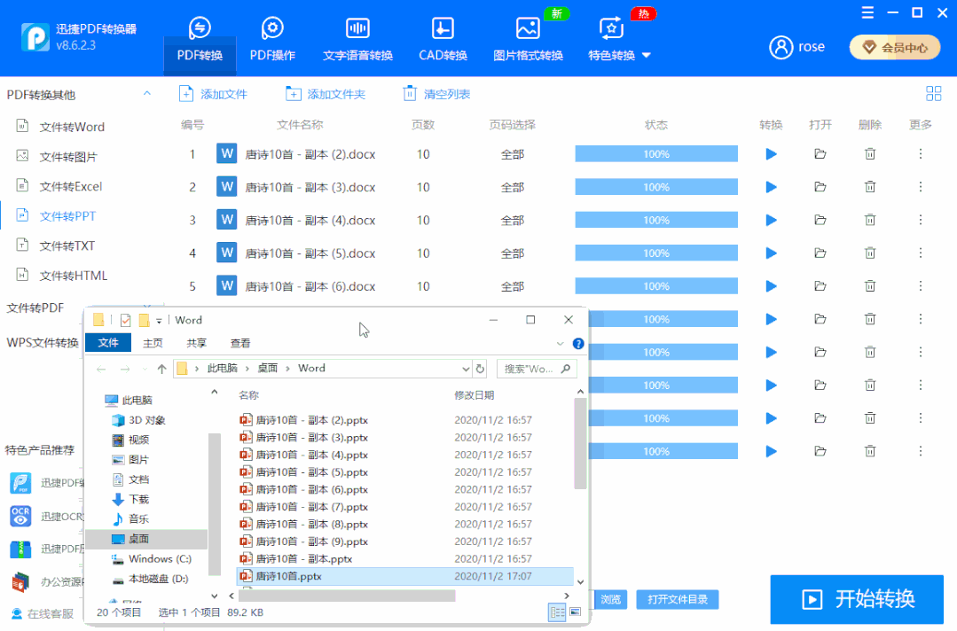957x631 pixels.
Task: Collapse the PDF转换其他 section
Action: pos(146,94)
